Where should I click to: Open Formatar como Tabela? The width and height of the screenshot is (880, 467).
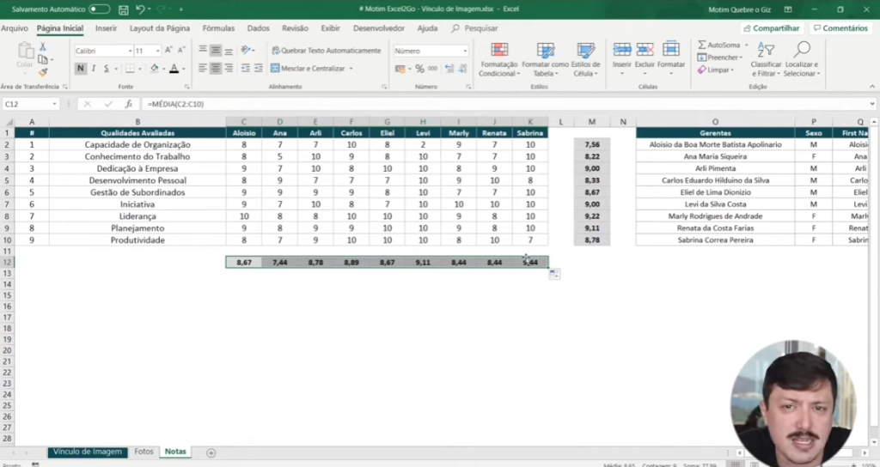tap(545, 59)
